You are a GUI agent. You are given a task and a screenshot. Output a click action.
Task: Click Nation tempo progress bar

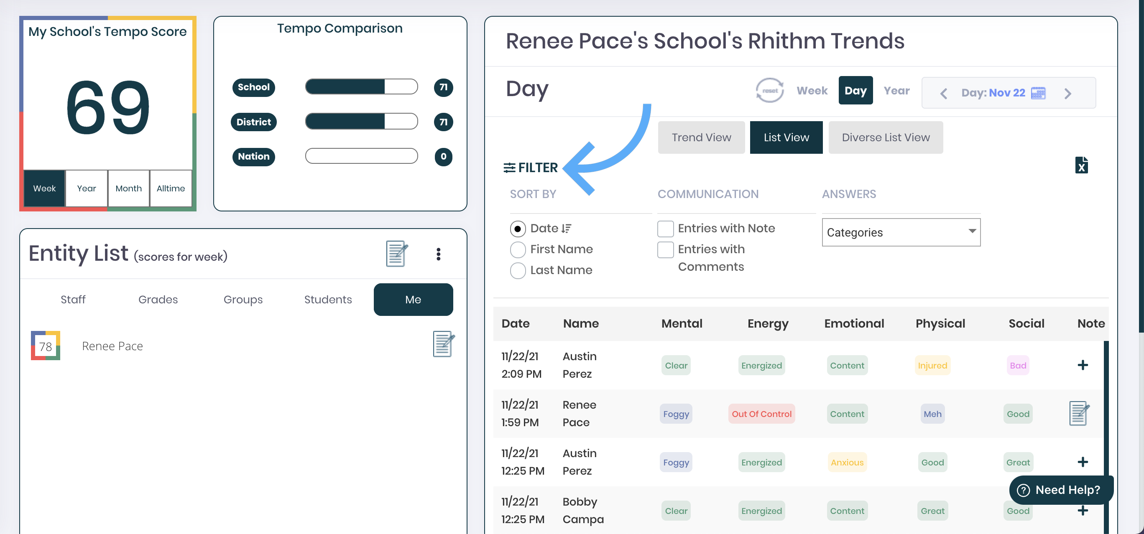(362, 156)
